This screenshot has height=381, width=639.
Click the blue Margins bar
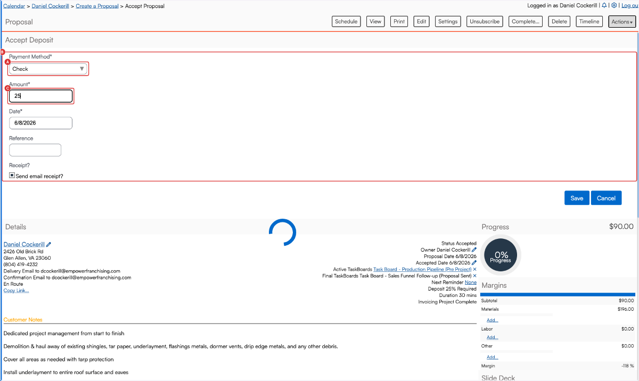coord(558,294)
